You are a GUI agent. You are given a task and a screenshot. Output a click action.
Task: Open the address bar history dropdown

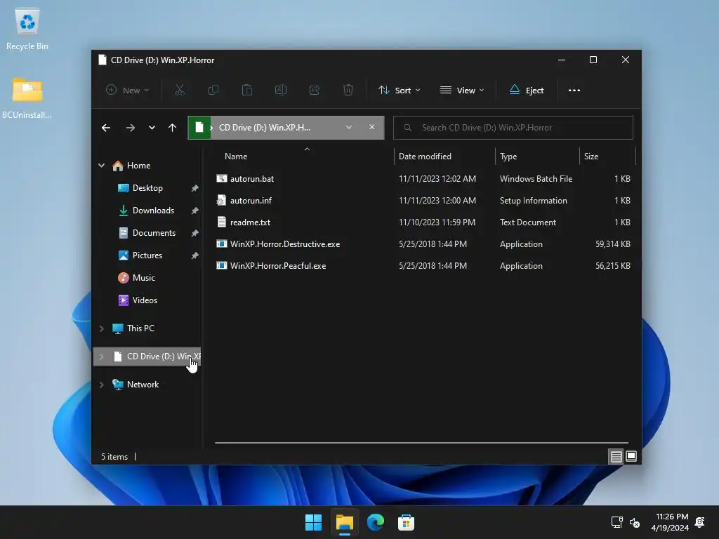tap(349, 127)
